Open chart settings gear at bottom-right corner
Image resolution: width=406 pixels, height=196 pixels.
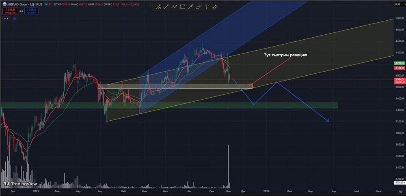[401, 192]
